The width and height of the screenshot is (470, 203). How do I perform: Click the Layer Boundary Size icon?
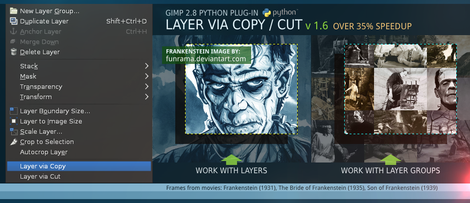click(14, 111)
